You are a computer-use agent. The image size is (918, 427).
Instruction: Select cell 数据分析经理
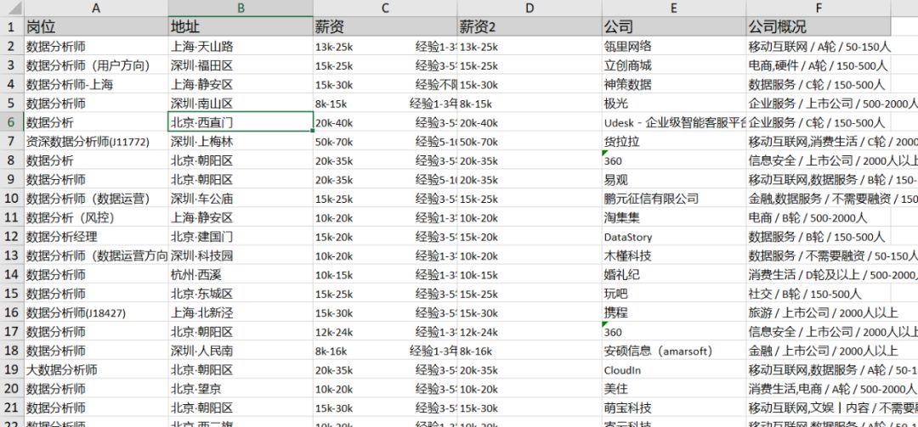(x=96, y=236)
